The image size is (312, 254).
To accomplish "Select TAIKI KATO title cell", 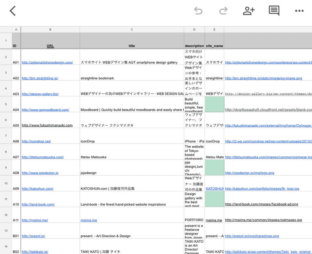I will coord(132,247).
